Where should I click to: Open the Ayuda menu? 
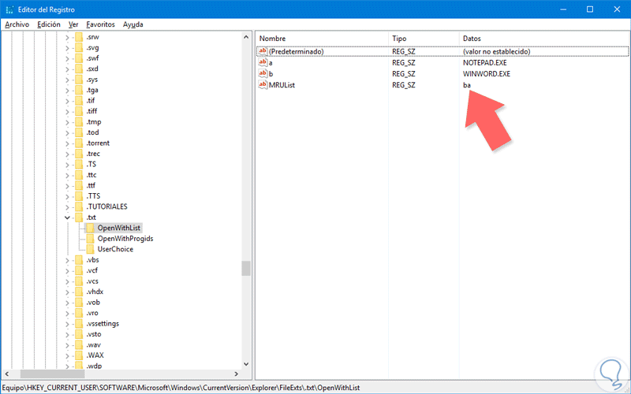tap(133, 24)
